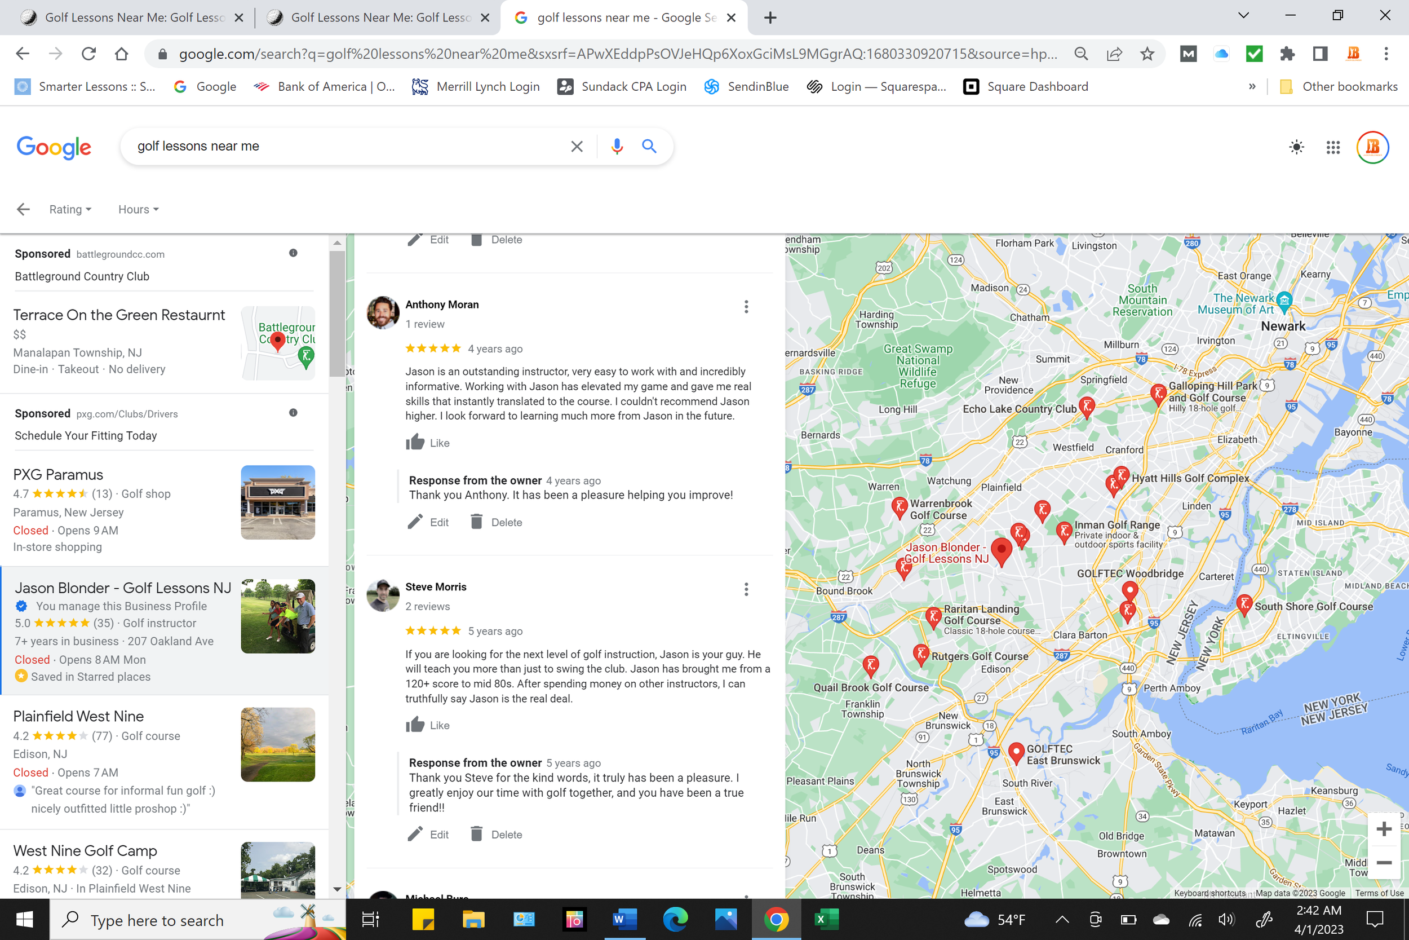Like Steve Morris's review with thumbs up
Viewport: 1409px width, 940px height.
point(415,725)
